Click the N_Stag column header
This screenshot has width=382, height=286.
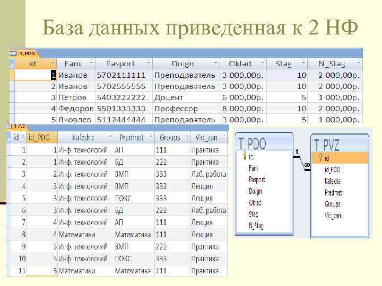(x=335, y=64)
